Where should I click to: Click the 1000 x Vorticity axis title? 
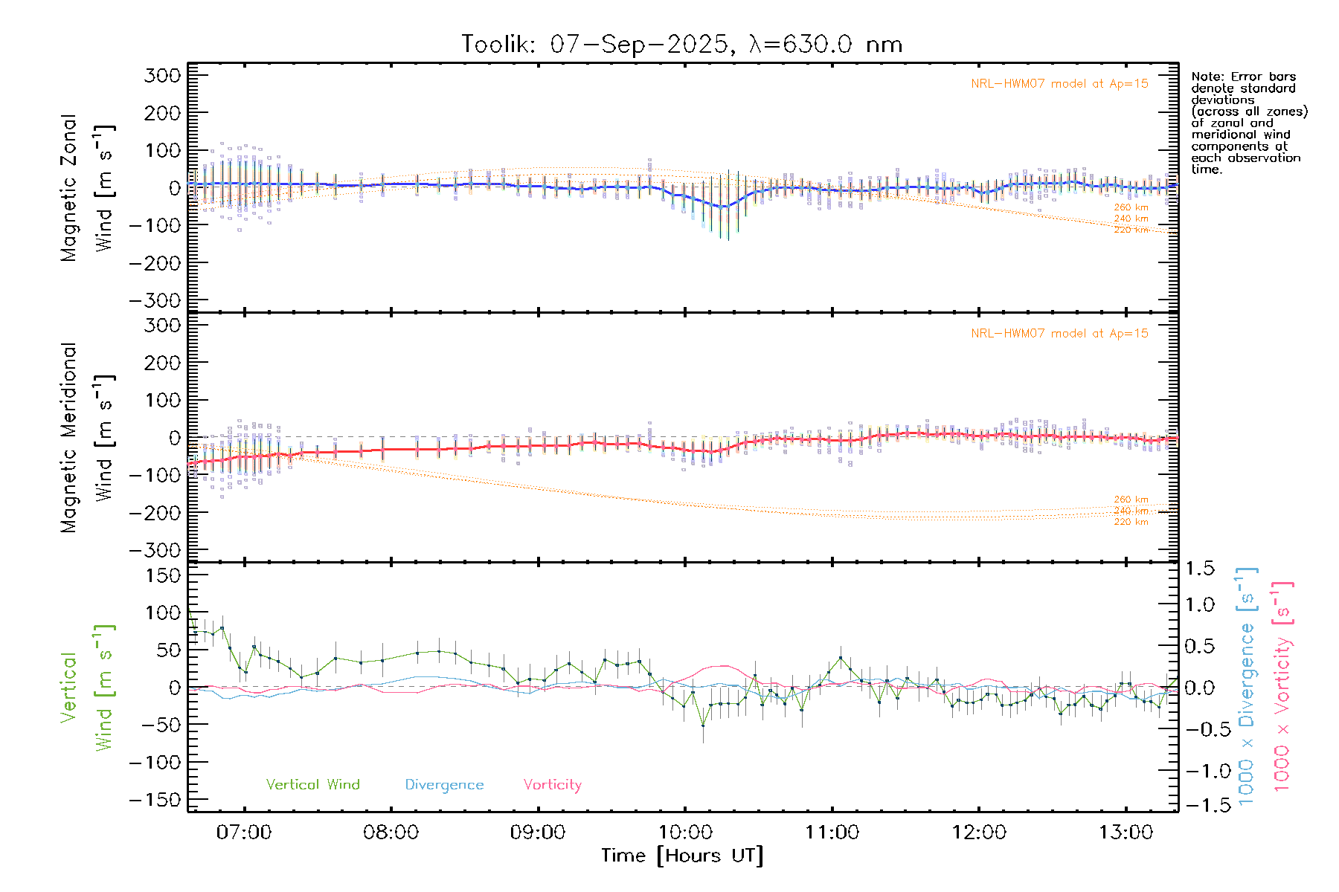click(1282, 686)
